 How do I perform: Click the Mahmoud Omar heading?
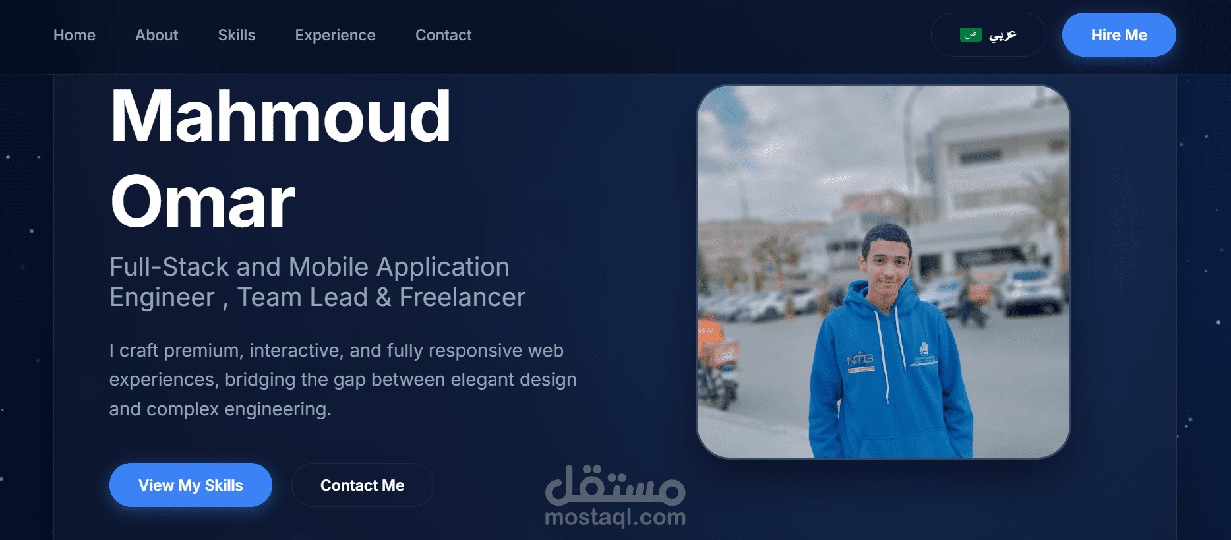pyautogui.click(x=281, y=158)
